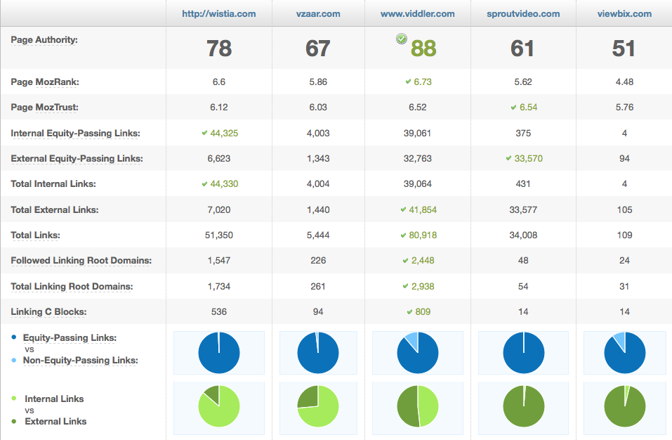Open the viewbix.com column link
Image resolution: width=672 pixels, height=440 pixels.
coord(624,14)
